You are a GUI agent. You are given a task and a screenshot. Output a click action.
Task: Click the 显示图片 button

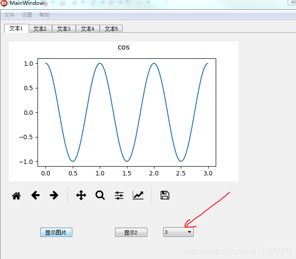(x=56, y=232)
